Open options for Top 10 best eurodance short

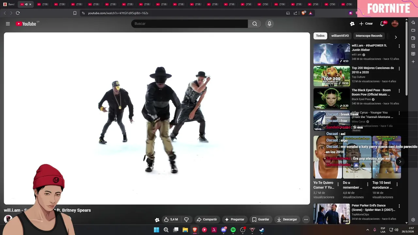[397, 184]
